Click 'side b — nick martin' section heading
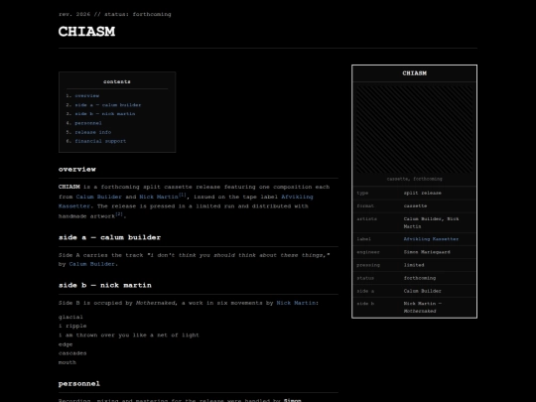This screenshot has height=402, width=536. 105,286
